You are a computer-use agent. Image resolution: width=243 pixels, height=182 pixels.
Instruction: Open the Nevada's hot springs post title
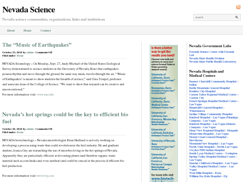(65, 118)
